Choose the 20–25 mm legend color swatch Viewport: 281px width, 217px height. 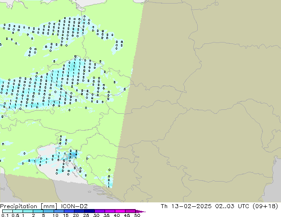click(x=79, y=211)
